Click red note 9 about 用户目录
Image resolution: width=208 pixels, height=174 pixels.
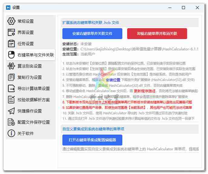[127, 108]
